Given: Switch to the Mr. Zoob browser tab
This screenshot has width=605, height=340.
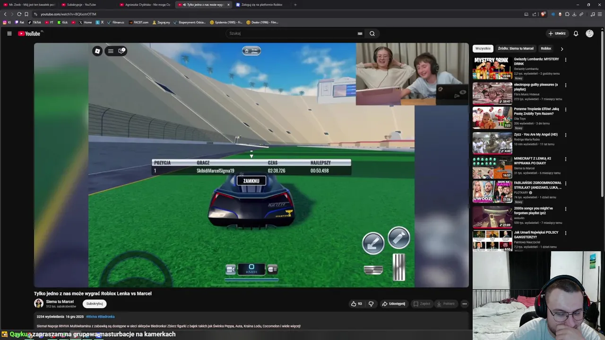Looking at the screenshot, I should point(30,5).
